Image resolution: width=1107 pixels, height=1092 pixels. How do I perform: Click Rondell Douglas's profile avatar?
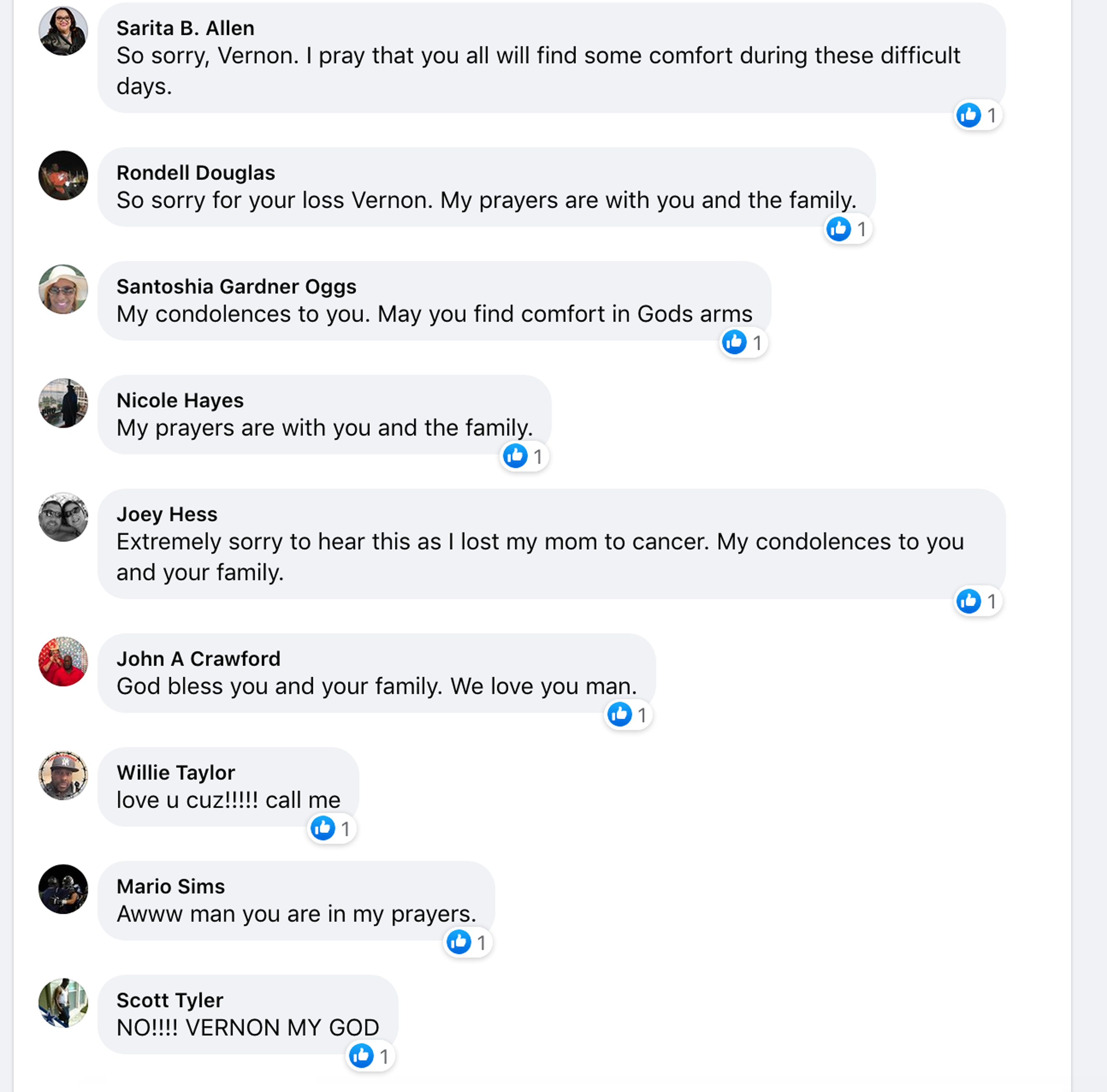(x=63, y=175)
